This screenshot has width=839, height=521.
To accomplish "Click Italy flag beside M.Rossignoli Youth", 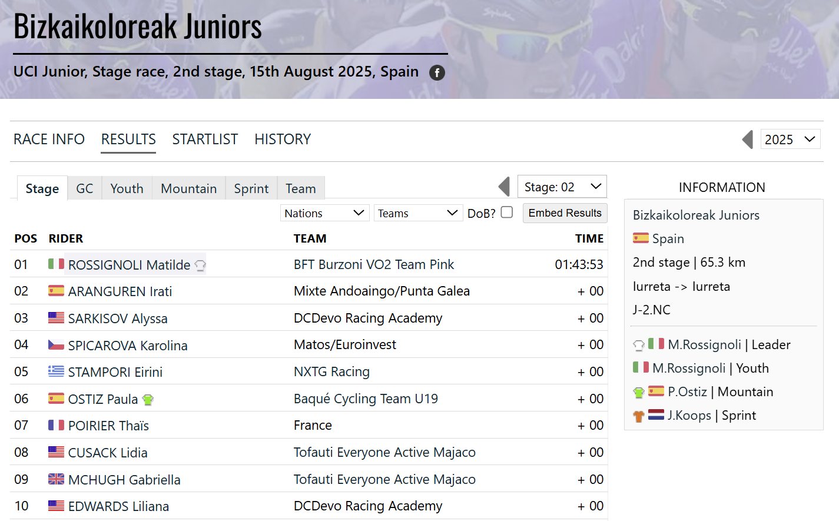I will [x=641, y=367].
